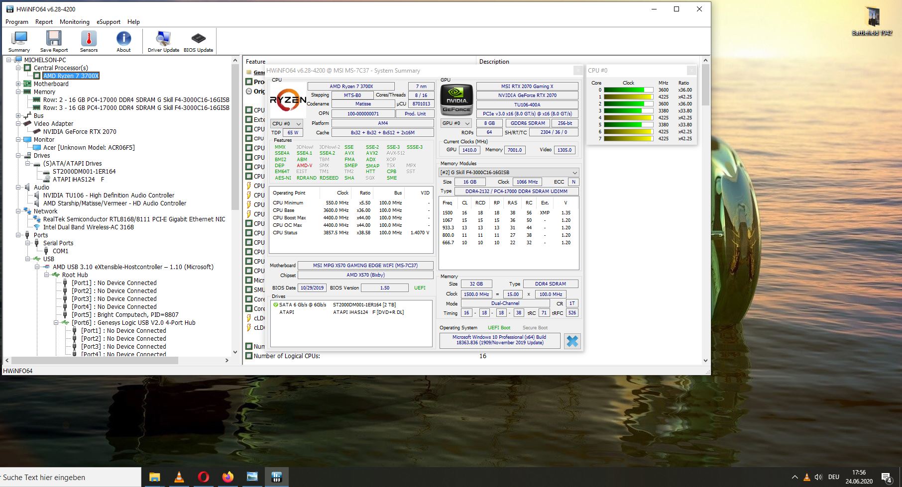The image size is (902, 487).
Task: Open the Memory Modules G Skill dropdown
Action: (x=509, y=173)
